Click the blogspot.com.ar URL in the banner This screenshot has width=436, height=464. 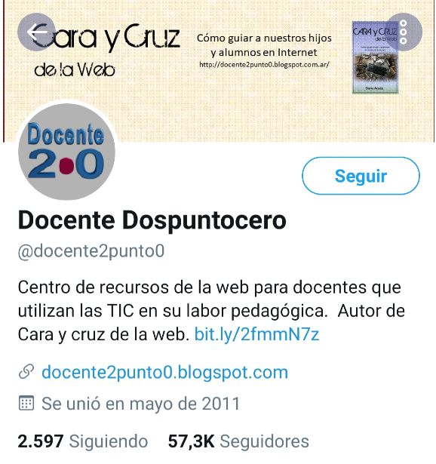(x=264, y=65)
